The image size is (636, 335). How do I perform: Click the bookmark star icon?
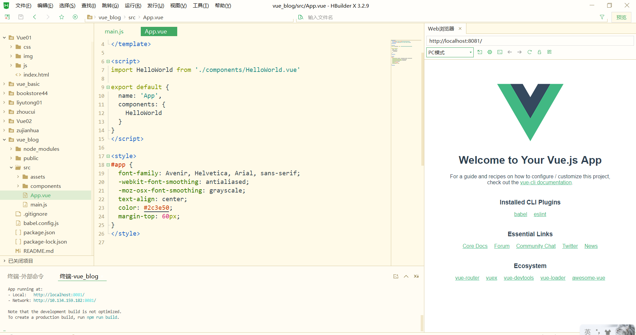point(62,17)
